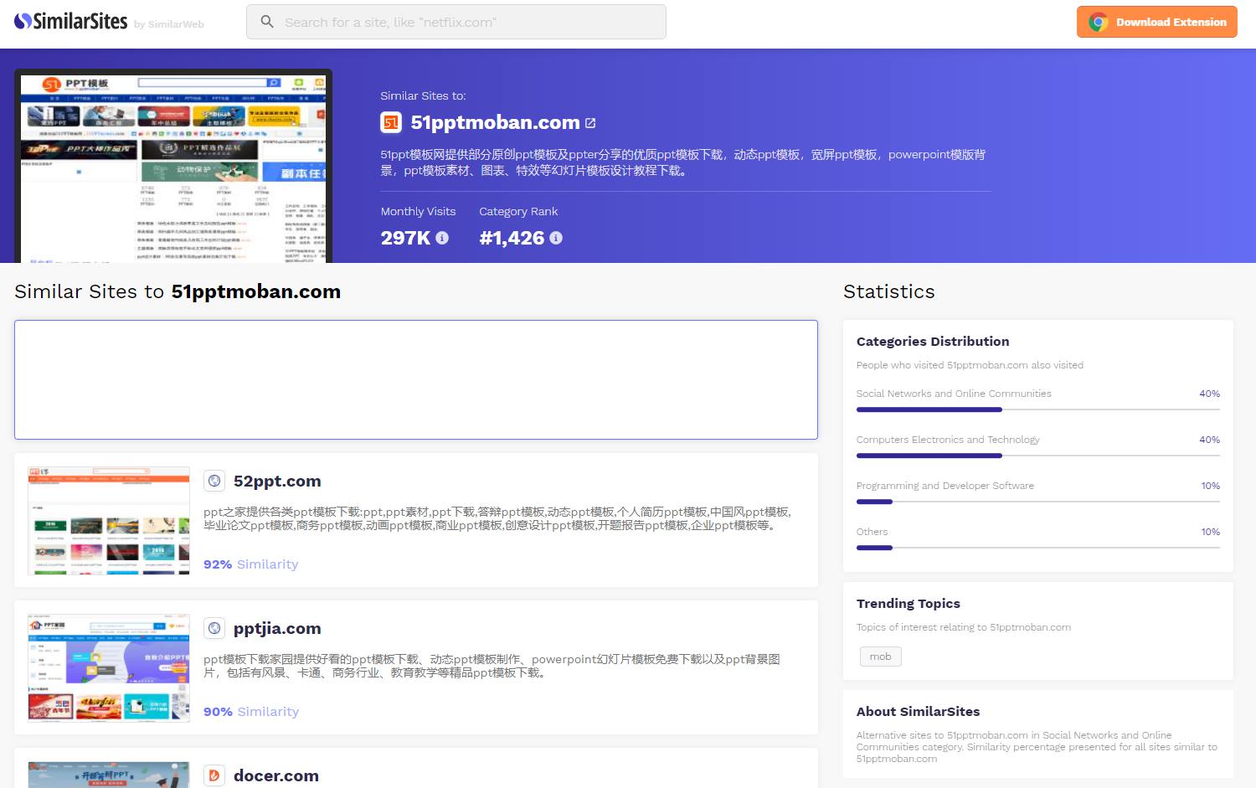Click the pptjia.com favicon icon
This screenshot has width=1256, height=788.
[214, 628]
